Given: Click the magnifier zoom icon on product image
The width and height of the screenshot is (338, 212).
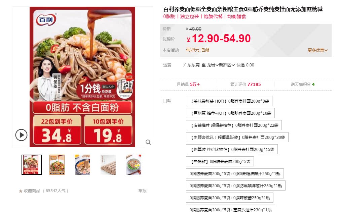Looking at the screenshot, I should click(x=148, y=142).
